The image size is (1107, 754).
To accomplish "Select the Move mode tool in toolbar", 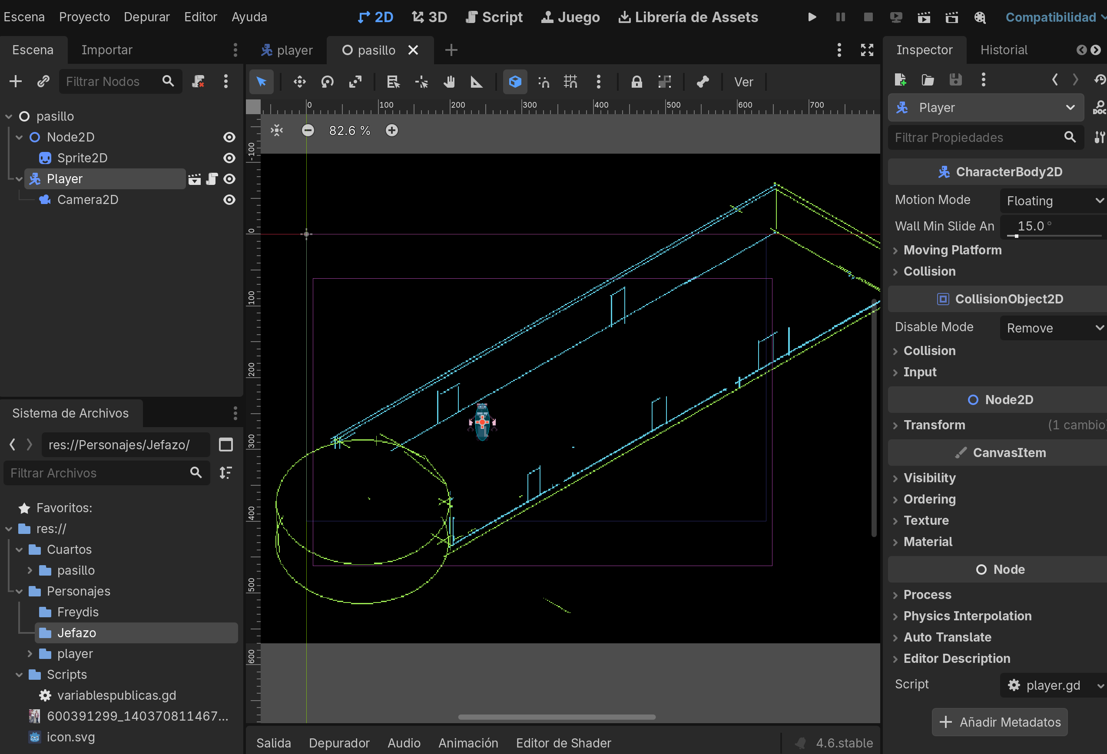I will click(x=299, y=82).
